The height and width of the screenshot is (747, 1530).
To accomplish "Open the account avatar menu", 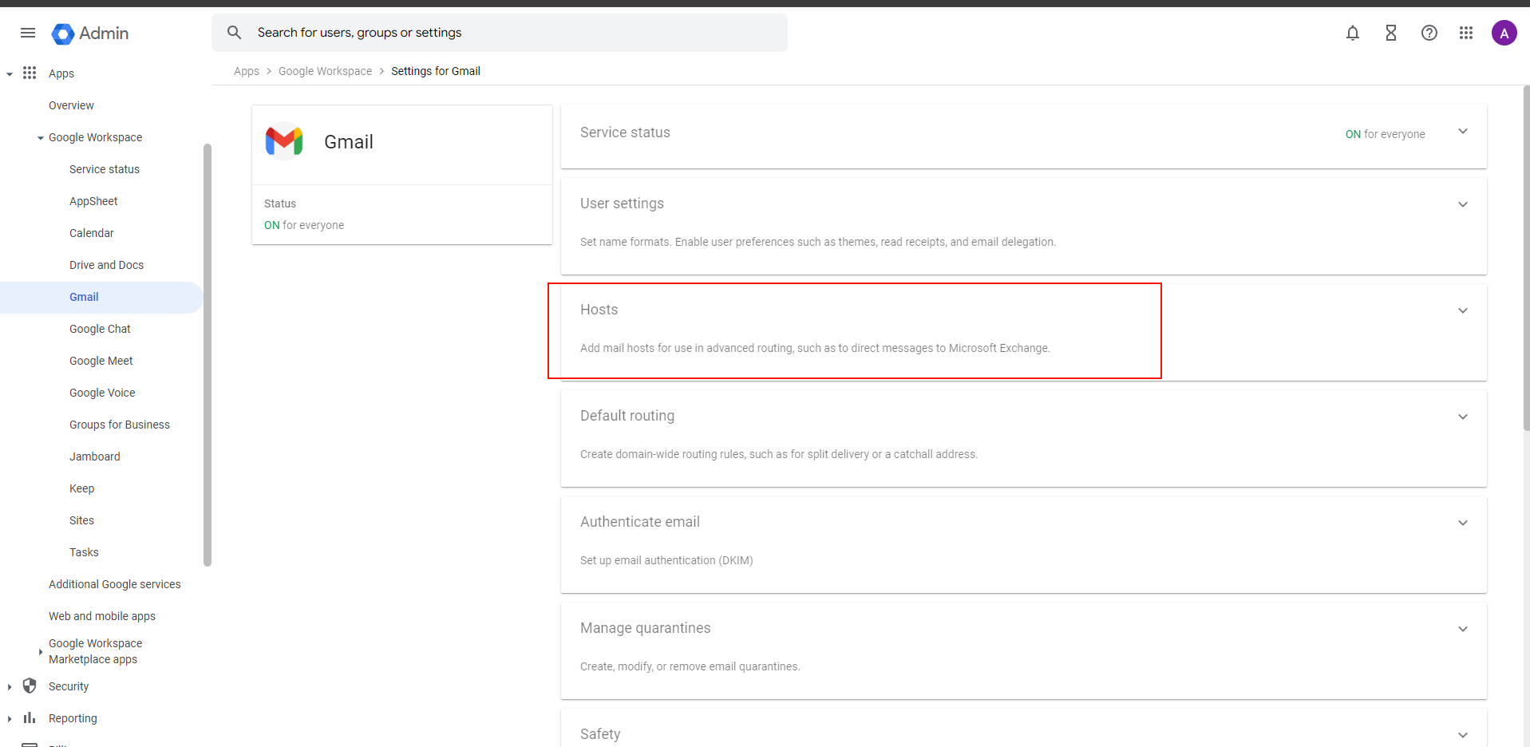I will pyautogui.click(x=1504, y=33).
